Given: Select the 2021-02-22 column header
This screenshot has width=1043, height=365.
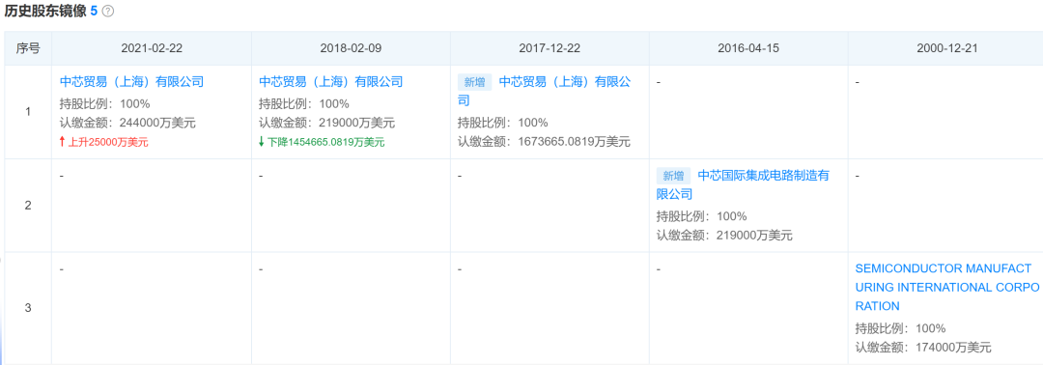Looking at the screenshot, I should 151,48.
